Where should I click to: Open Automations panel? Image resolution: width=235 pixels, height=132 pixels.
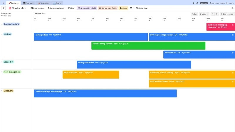(x=217, y=3)
